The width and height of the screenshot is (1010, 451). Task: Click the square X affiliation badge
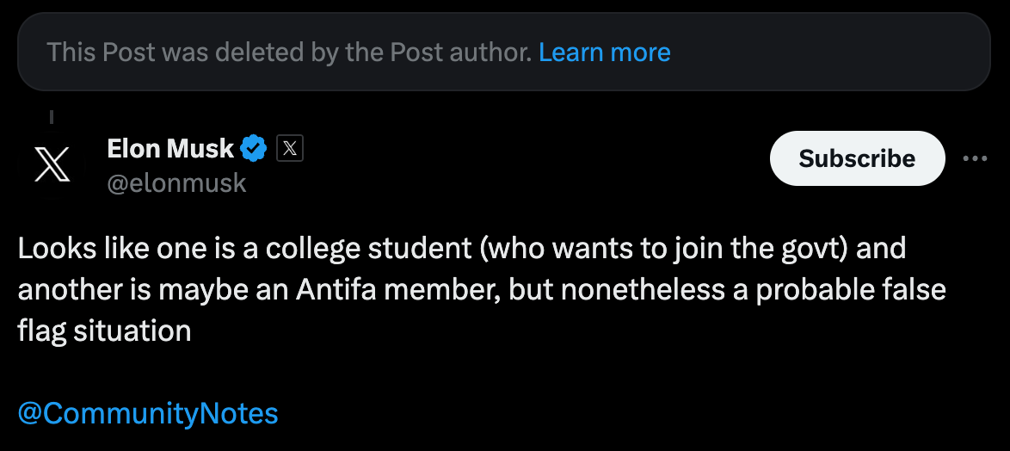(290, 149)
